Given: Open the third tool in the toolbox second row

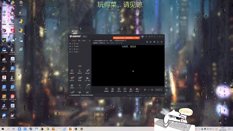Looking at the screenshot, I should point(87,79).
